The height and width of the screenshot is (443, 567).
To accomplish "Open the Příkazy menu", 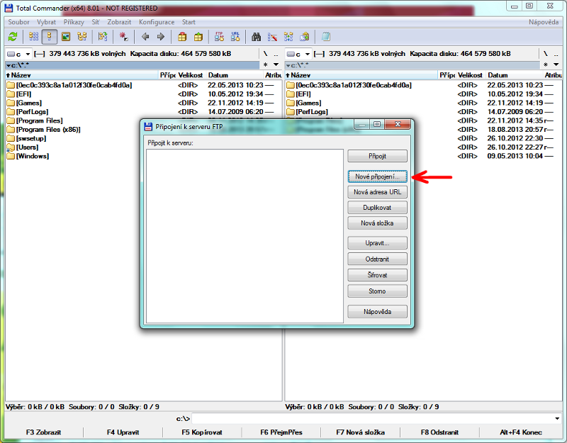I will pos(74,22).
